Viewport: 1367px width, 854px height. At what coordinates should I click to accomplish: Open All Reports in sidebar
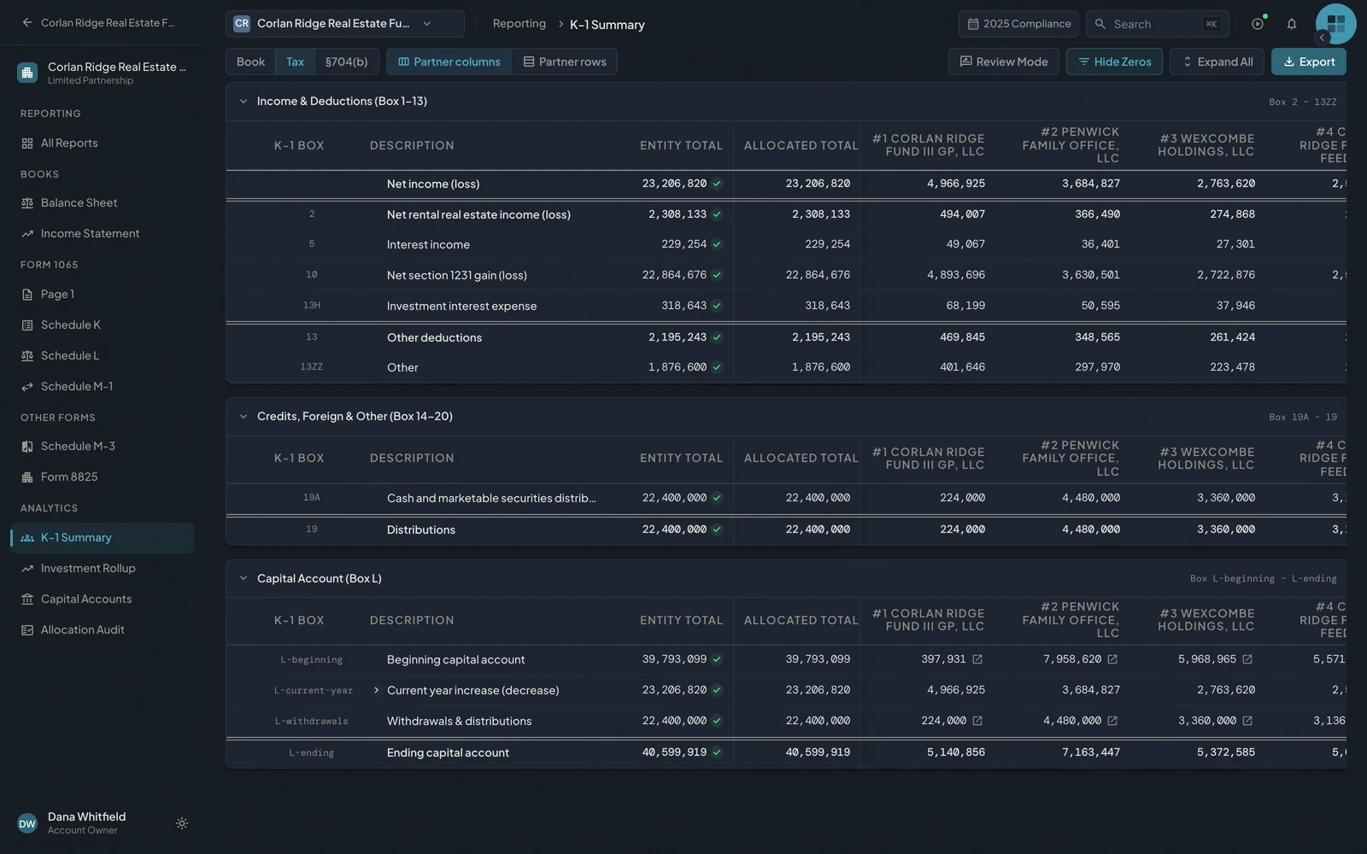point(102,143)
